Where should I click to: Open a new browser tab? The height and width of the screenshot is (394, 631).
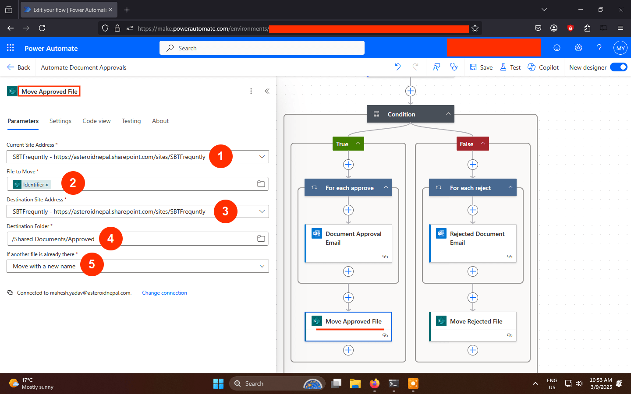pos(127,10)
